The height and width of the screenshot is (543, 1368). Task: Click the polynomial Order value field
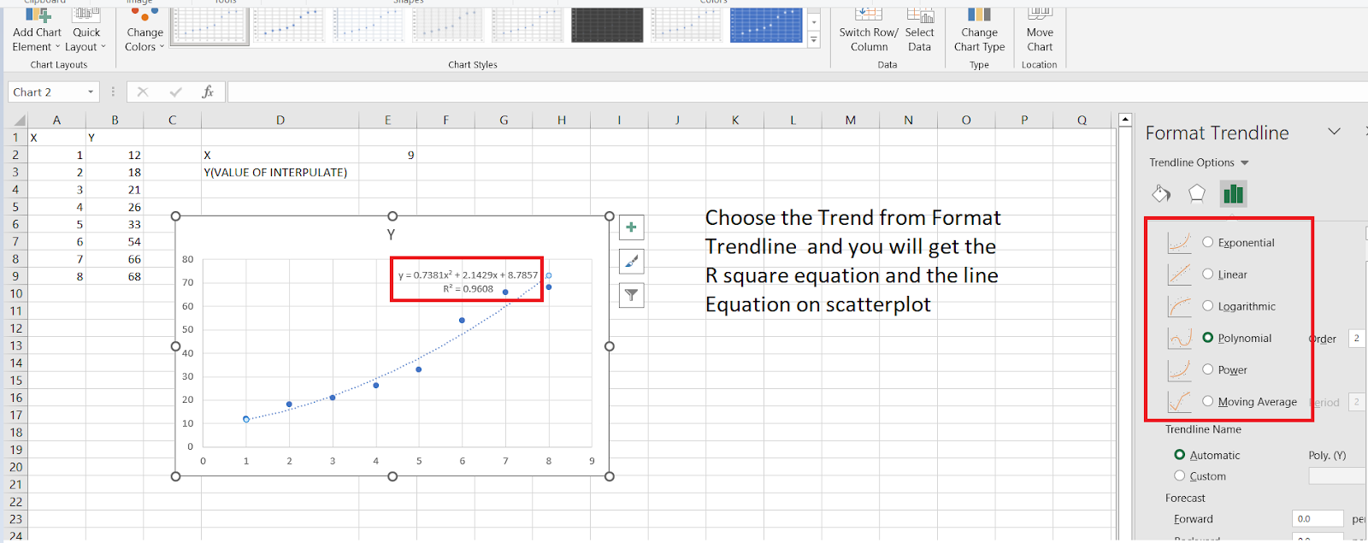[1357, 338]
